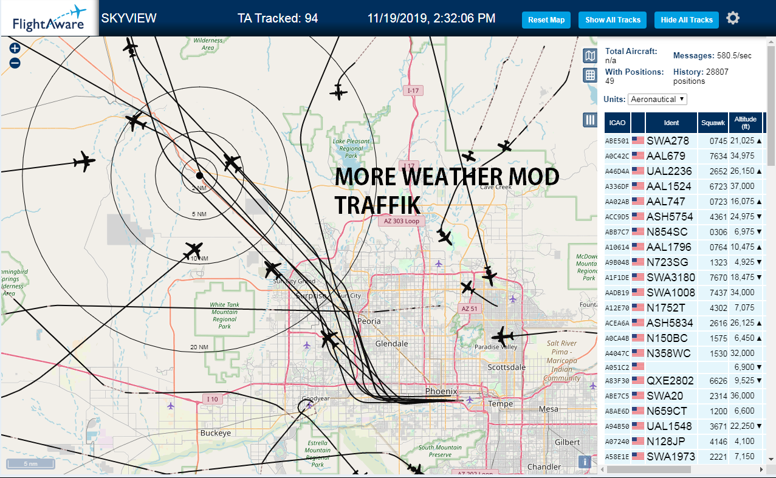Open the map layer switcher icon

pyautogui.click(x=589, y=56)
